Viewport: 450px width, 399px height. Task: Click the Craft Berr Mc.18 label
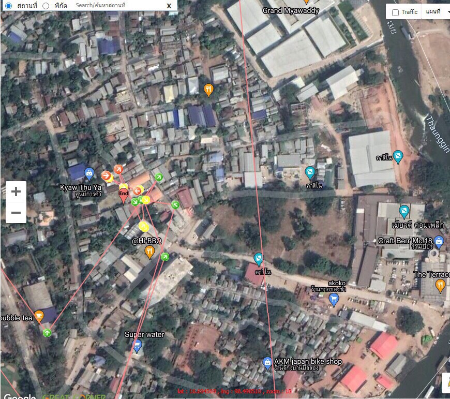(x=405, y=241)
